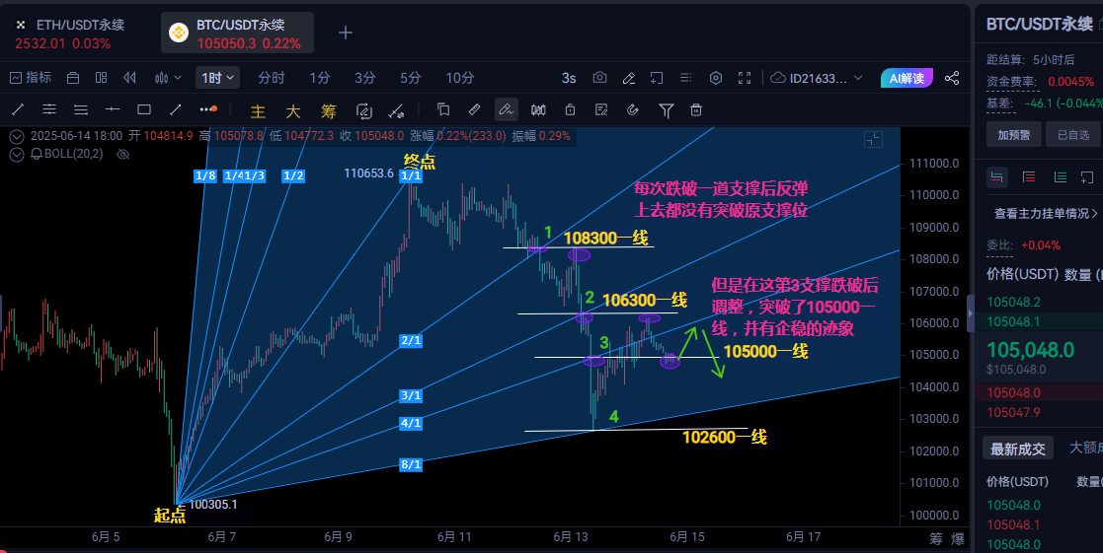The image size is (1103, 553).
Task: Select the parallel channel lines tool
Action: pyautogui.click(x=49, y=109)
